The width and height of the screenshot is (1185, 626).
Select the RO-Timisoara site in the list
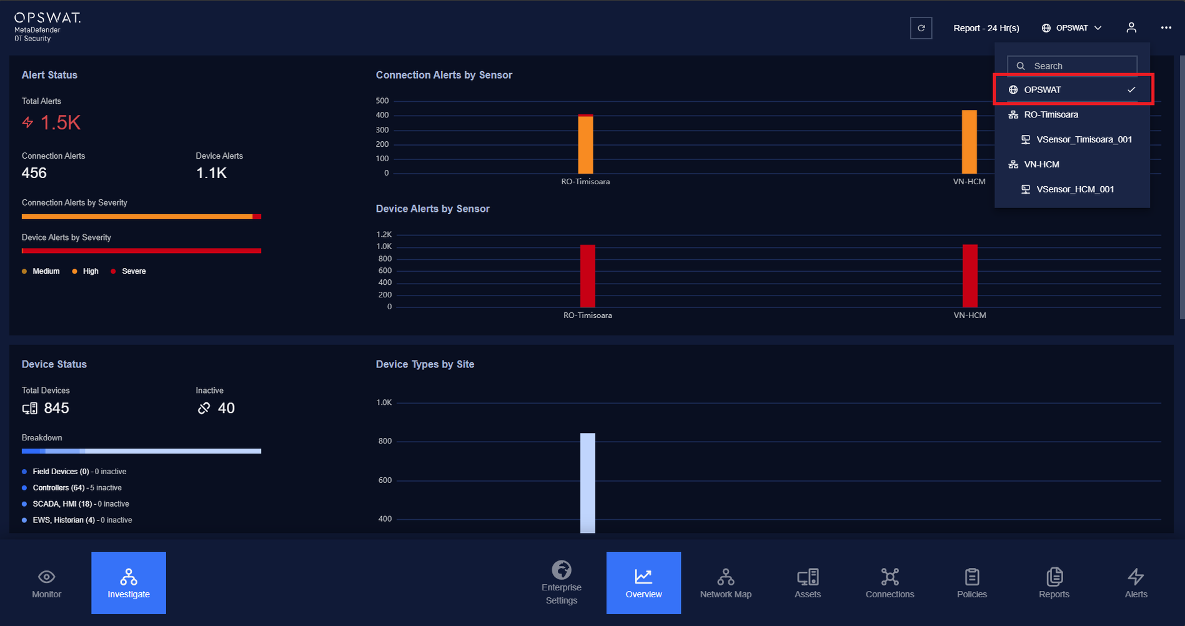tap(1072, 114)
